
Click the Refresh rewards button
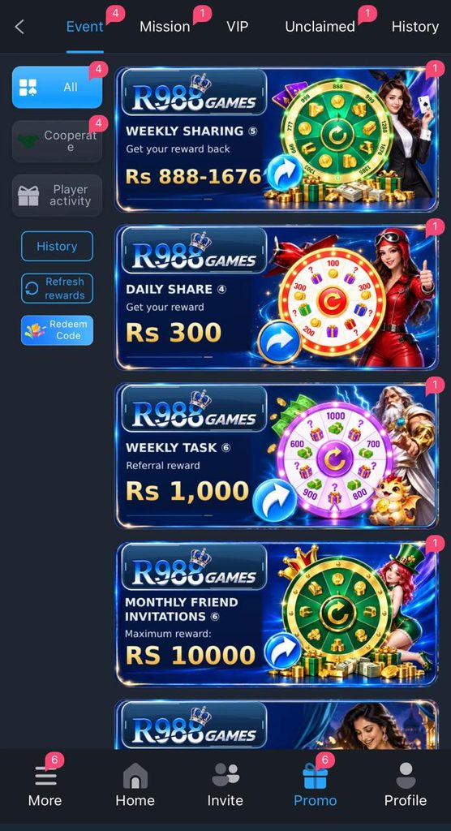[x=58, y=288]
